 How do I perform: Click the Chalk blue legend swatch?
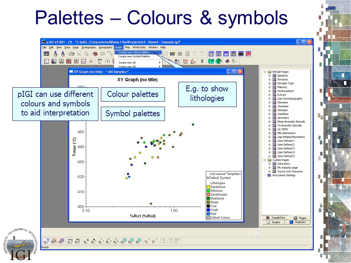208,210
